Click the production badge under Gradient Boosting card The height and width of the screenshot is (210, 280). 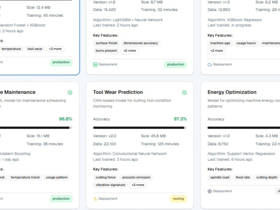tap(61, 199)
